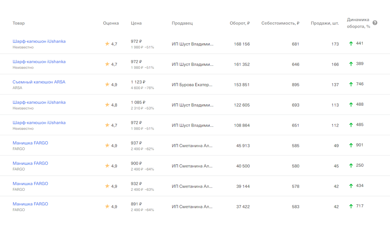Click the Себестоимость, ₽ column header
390x230 pixels.
click(280, 23)
